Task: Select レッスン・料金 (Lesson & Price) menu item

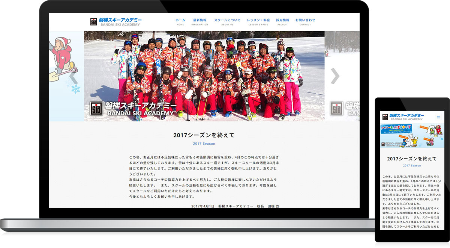Action: [x=258, y=22]
